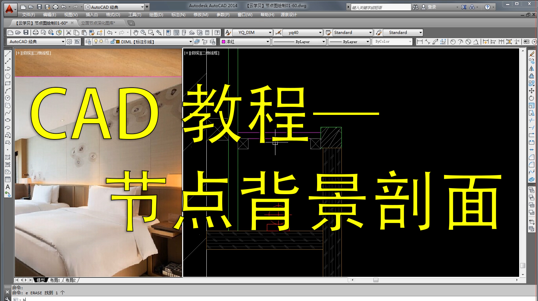Image resolution: width=538 pixels, height=301 pixels.
Task: Click the Cut (scissors) icon in the Standard toolbar
Action: tap(69, 33)
